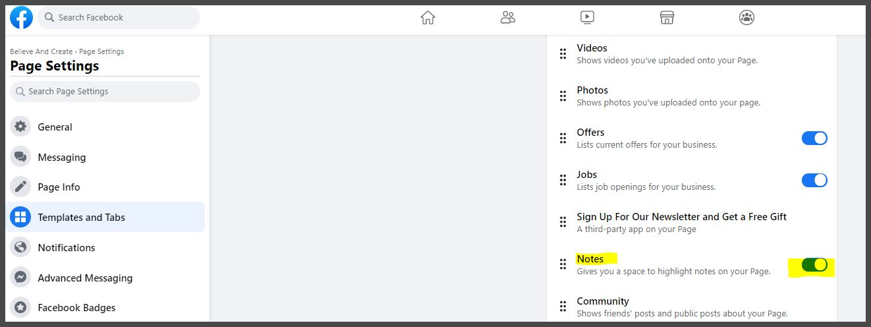Click 'Sign Up For Our Newsletter and Get a Free Gift'
Viewport: 871px width, 327px height.
[x=681, y=216]
